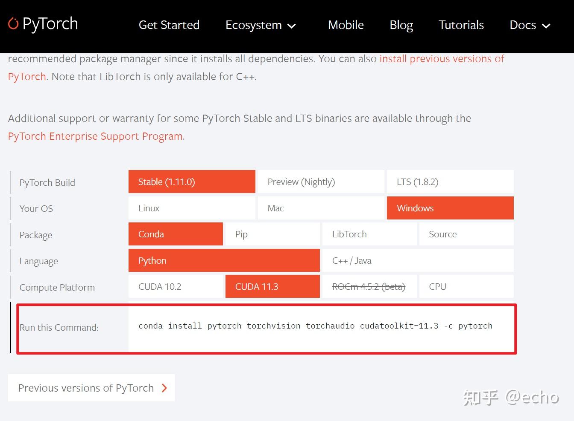Open the Blog page
This screenshot has height=421, width=574.
pos(401,25)
